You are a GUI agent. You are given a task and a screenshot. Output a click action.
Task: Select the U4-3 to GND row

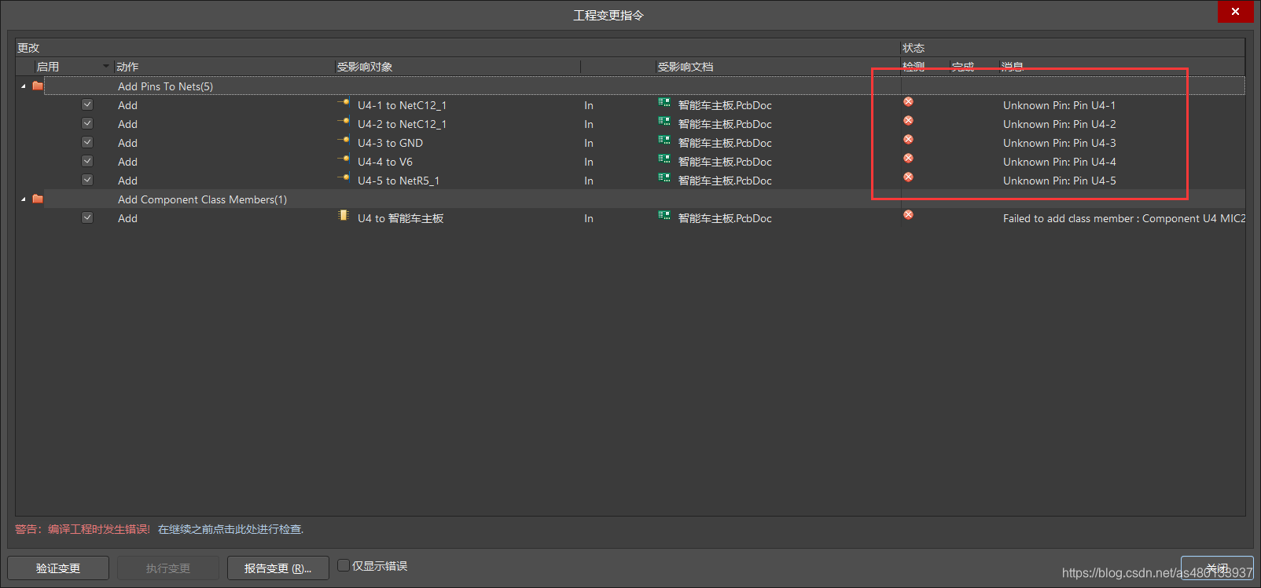tap(390, 143)
